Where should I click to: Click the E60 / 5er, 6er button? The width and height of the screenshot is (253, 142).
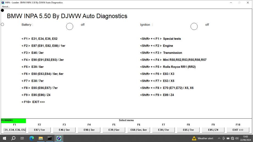[139, 130]
